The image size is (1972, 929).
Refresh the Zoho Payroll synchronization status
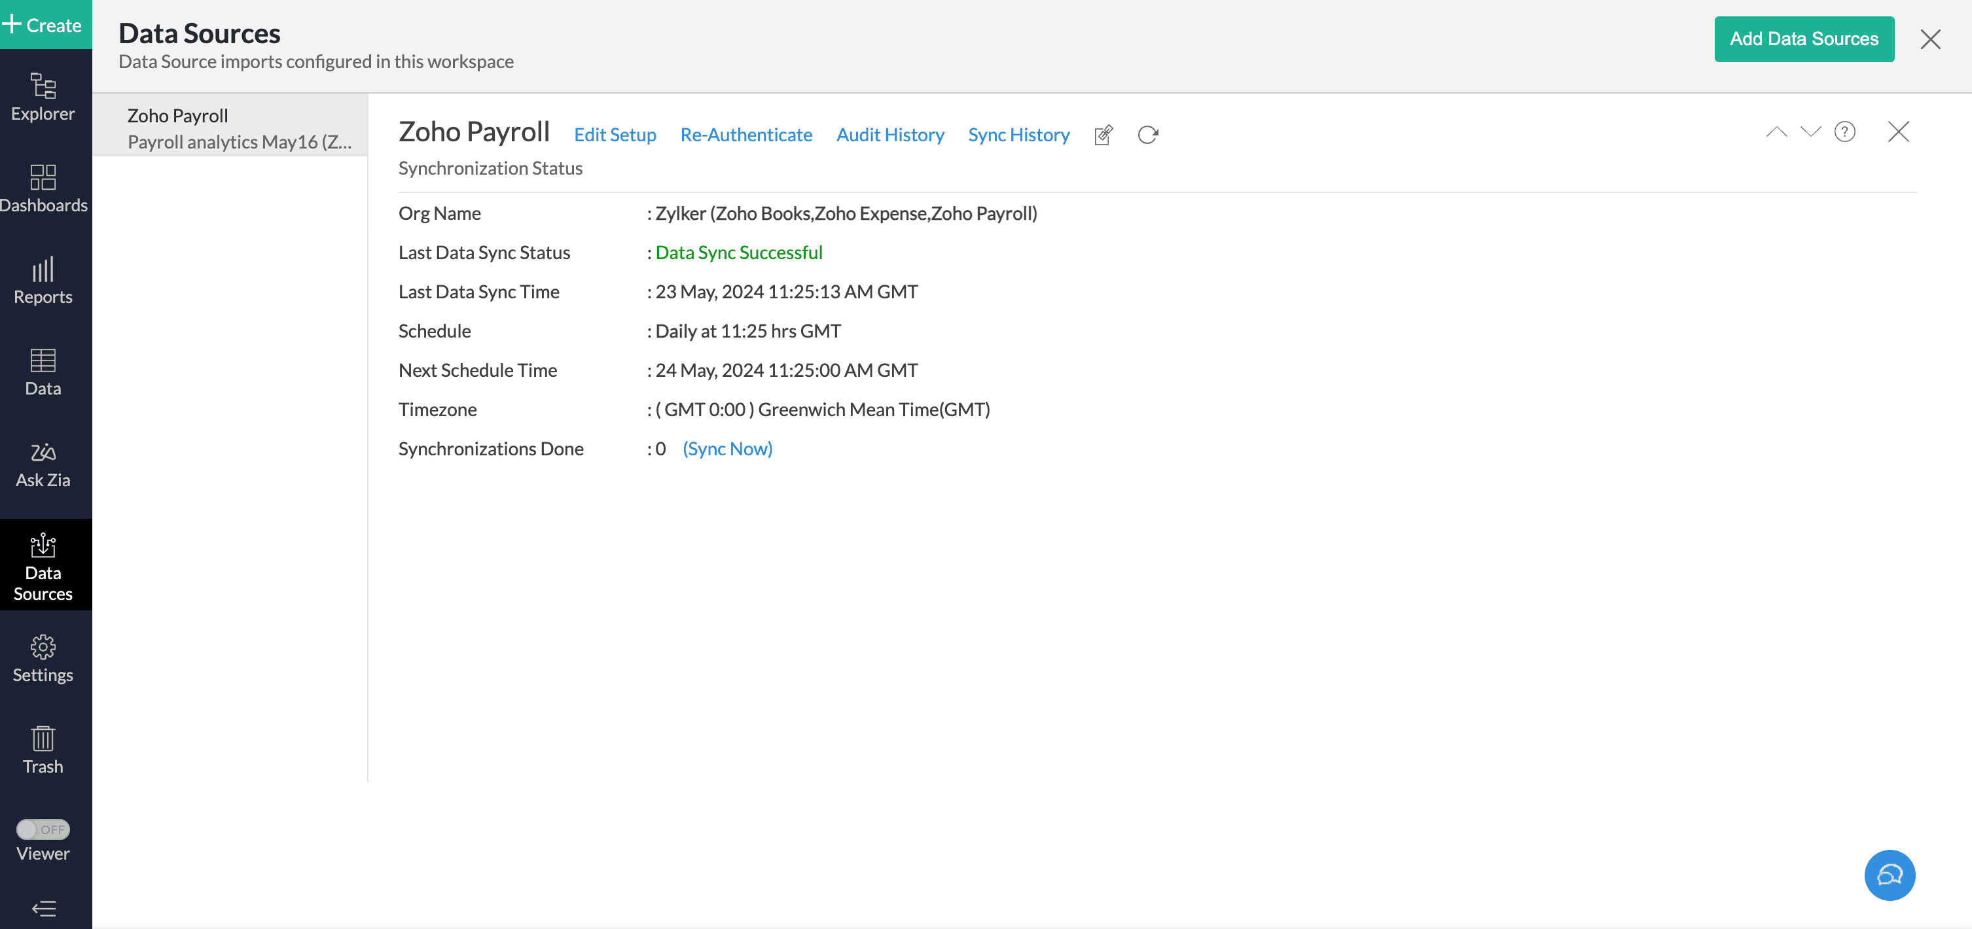coord(1147,135)
